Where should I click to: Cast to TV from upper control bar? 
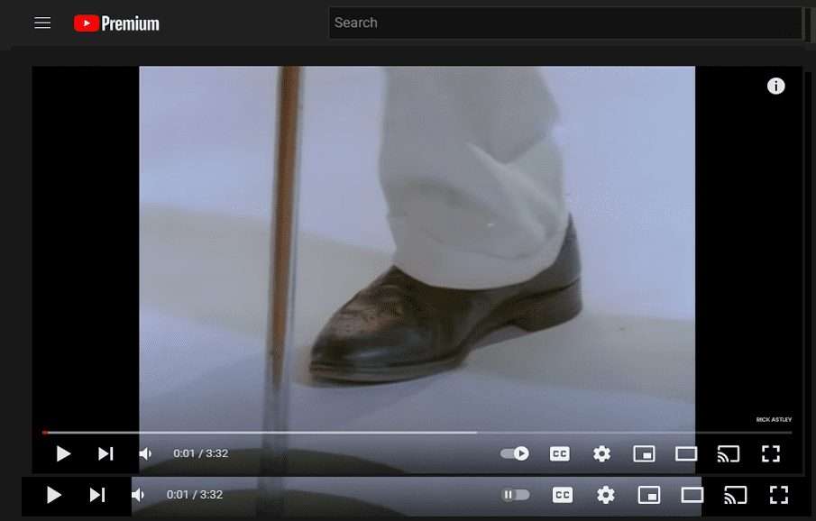click(728, 454)
